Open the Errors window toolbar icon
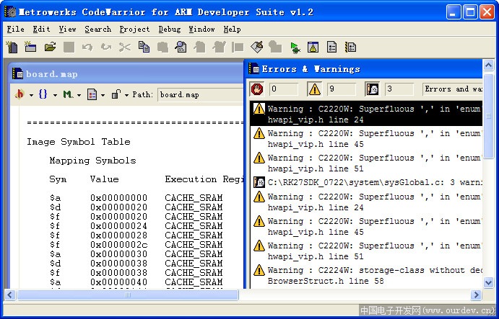Viewport: 499px width, 319px height. tap(313, 48)
